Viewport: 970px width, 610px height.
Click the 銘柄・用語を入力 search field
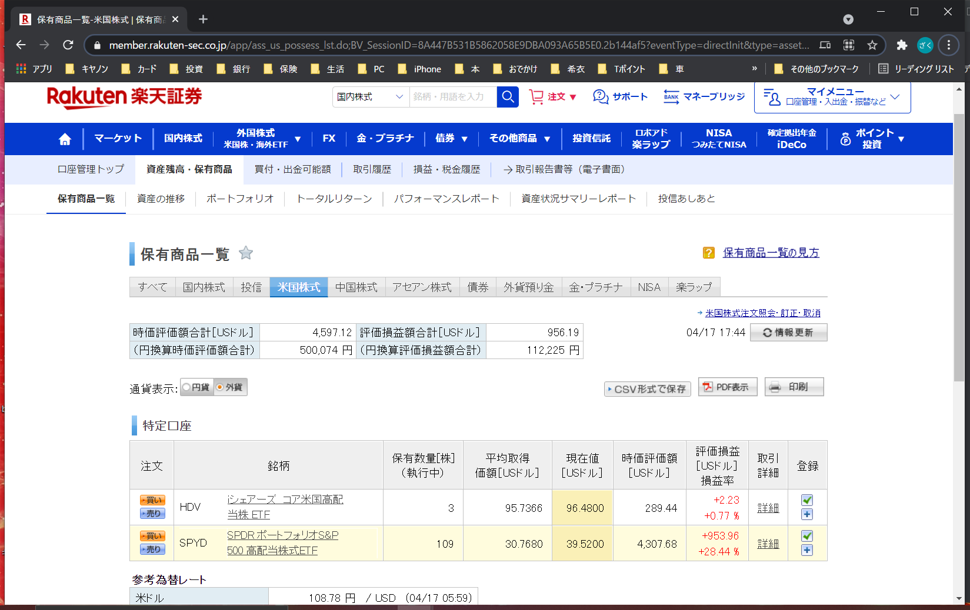coord(453,96)
